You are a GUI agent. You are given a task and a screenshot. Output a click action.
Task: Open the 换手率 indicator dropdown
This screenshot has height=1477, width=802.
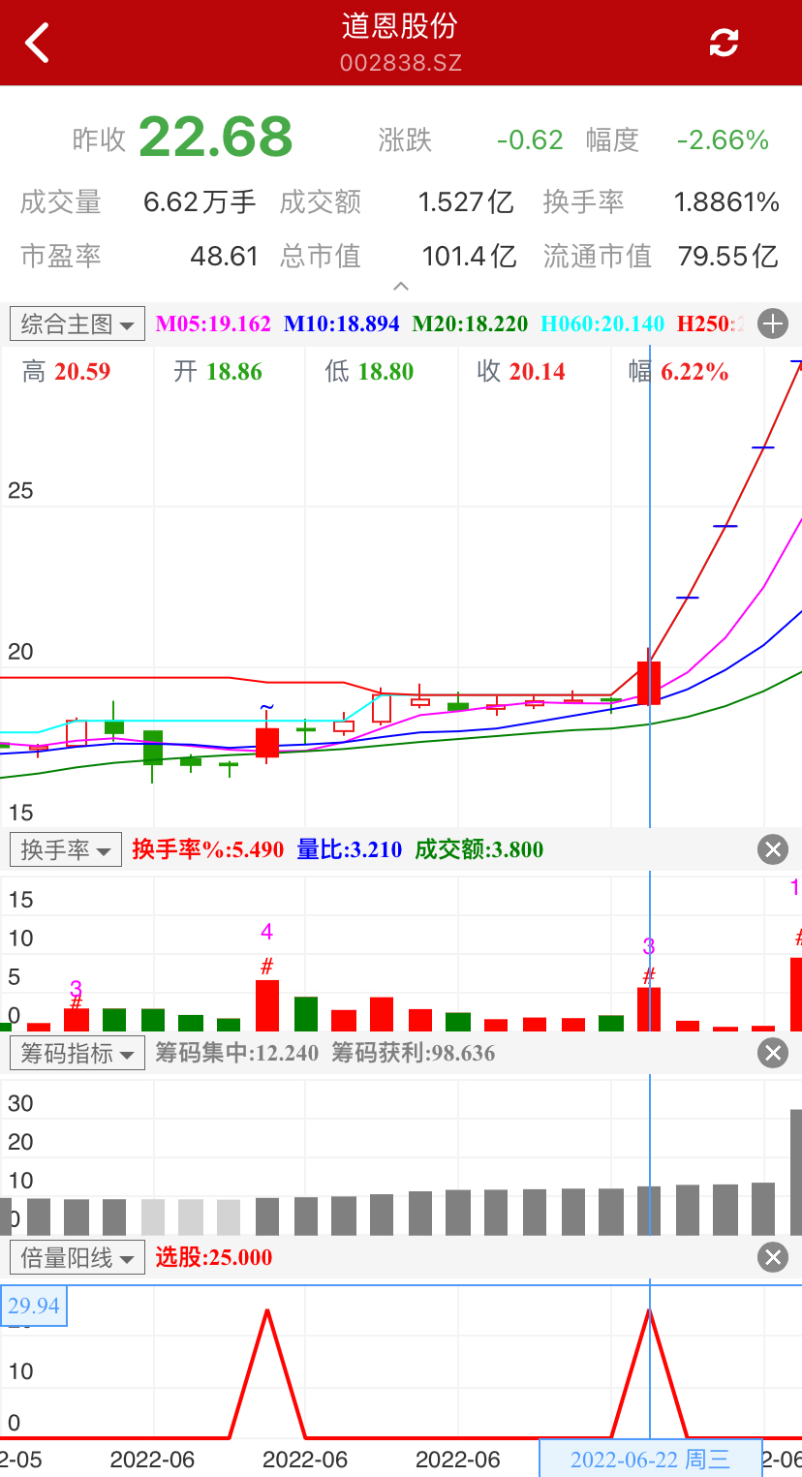point(66,850)
